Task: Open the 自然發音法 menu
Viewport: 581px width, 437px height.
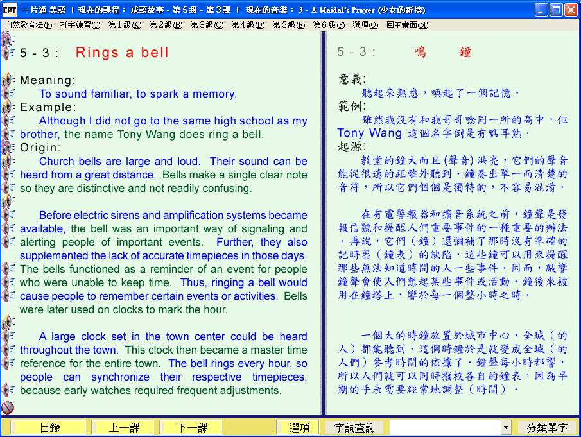Action: tap(28, 25)
